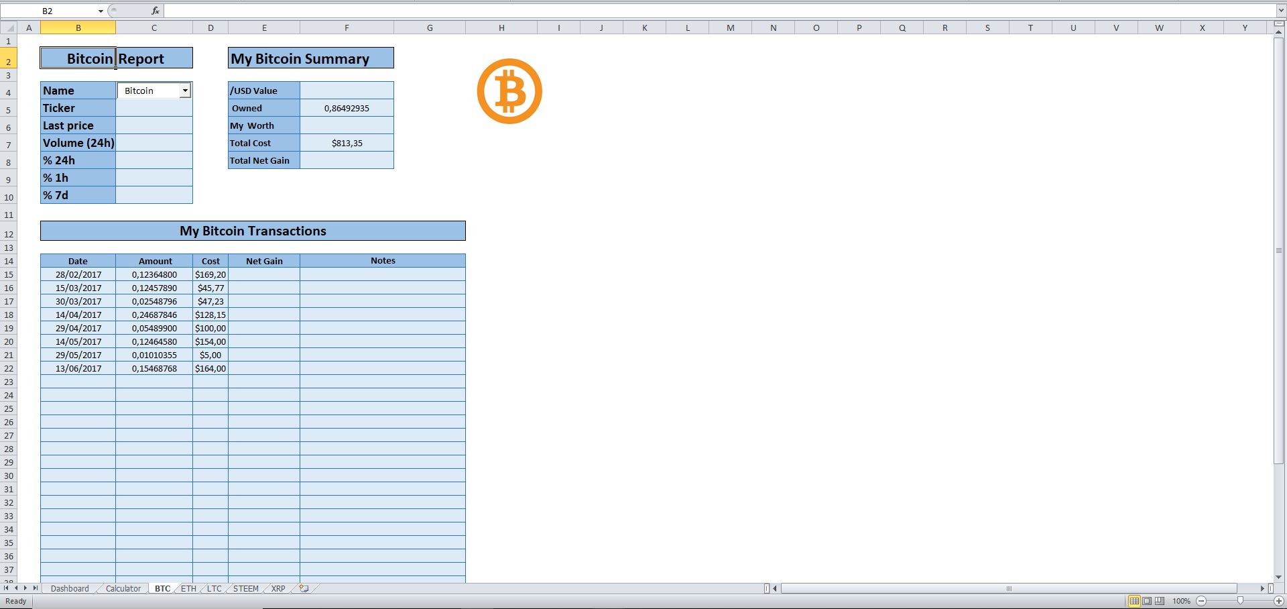Switch to the STEEM worksheet
This screenshot has height=609, width=1287.
coord(245,588)
